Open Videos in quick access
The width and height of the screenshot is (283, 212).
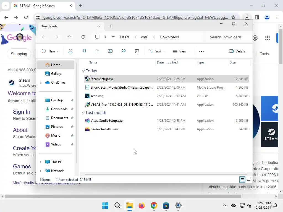(55, 144)
